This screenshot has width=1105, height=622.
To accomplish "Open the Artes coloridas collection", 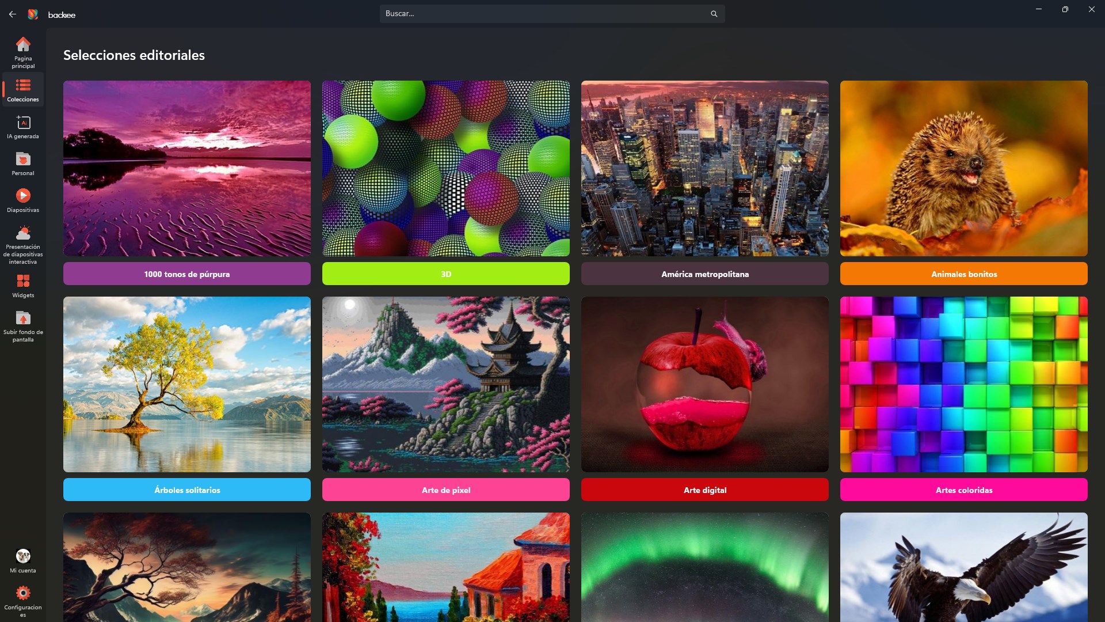I will point(964,490).
